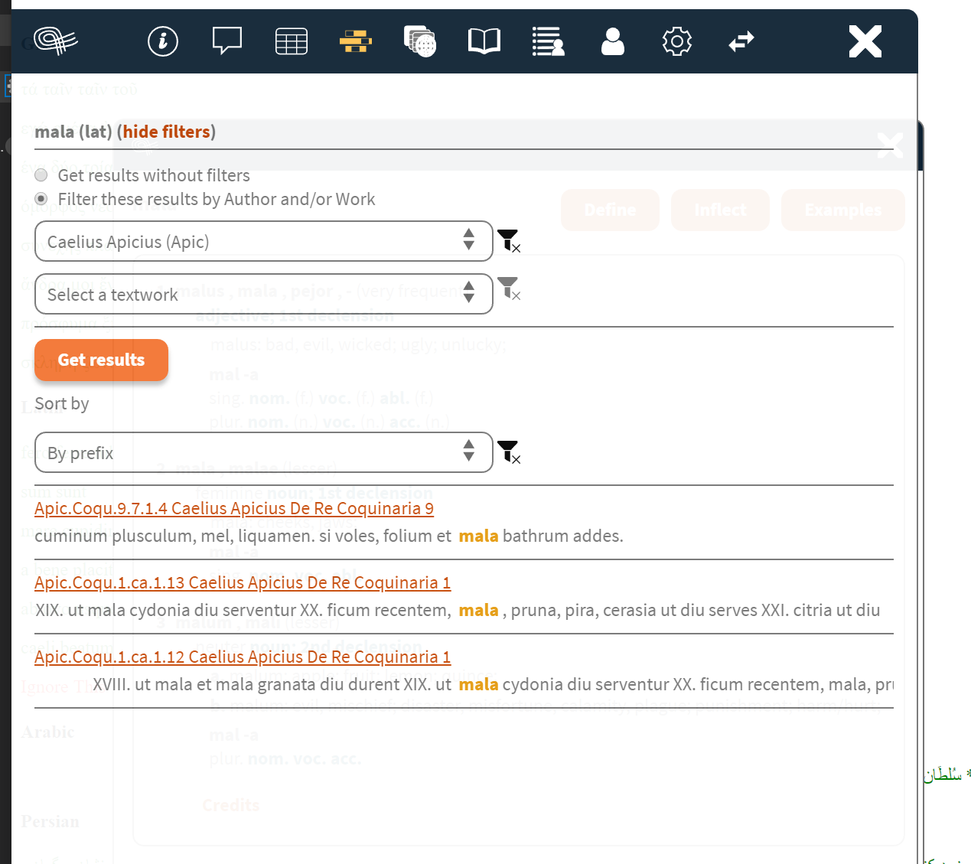Open the inflection tables icon
This screenshot has width=971, height=864.
pos(291,41)
